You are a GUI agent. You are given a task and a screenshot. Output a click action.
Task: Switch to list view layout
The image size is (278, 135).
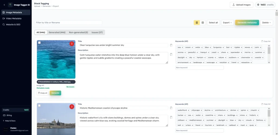coord(197,22)
